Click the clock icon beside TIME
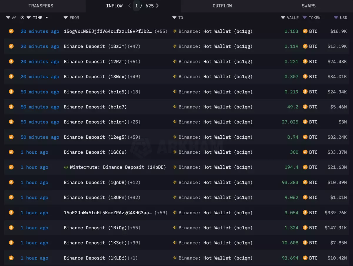The image size is (353, 266). [22, 18]
